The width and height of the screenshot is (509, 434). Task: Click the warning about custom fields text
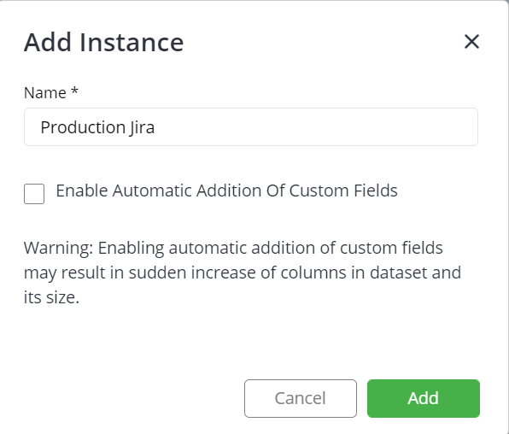click(243, 273)
